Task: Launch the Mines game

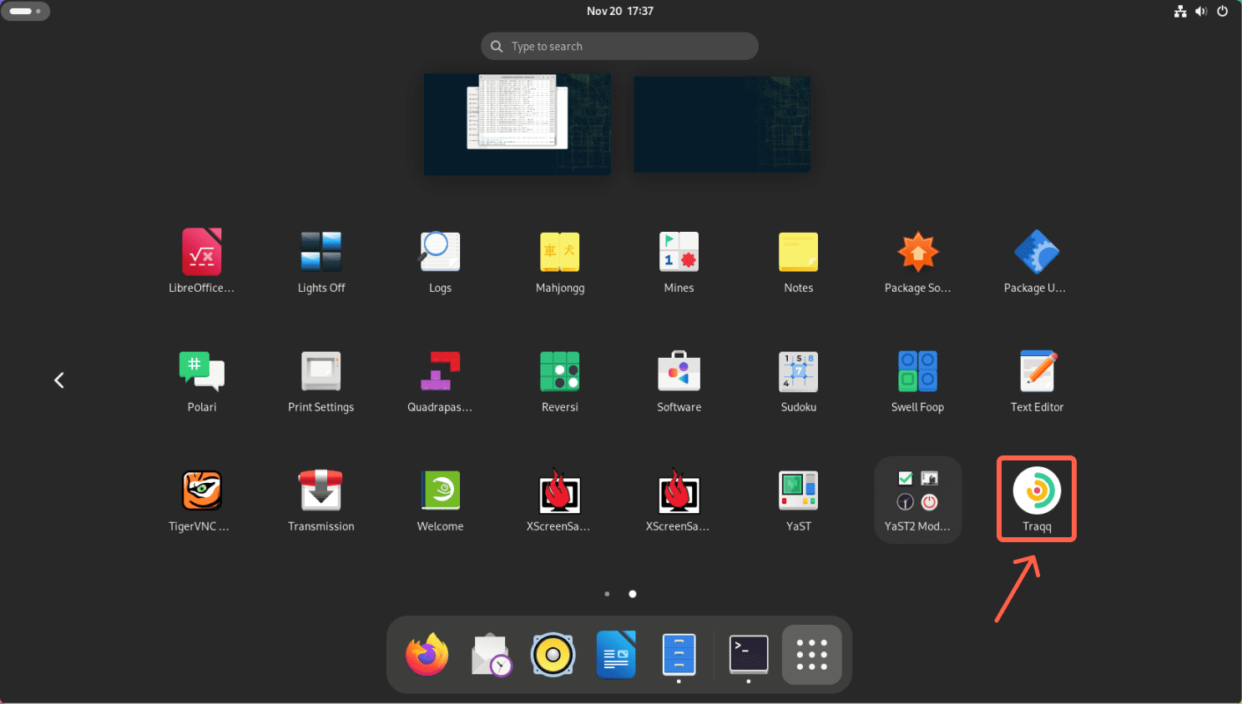Action: pyautogui.click(x=679, y=252)
